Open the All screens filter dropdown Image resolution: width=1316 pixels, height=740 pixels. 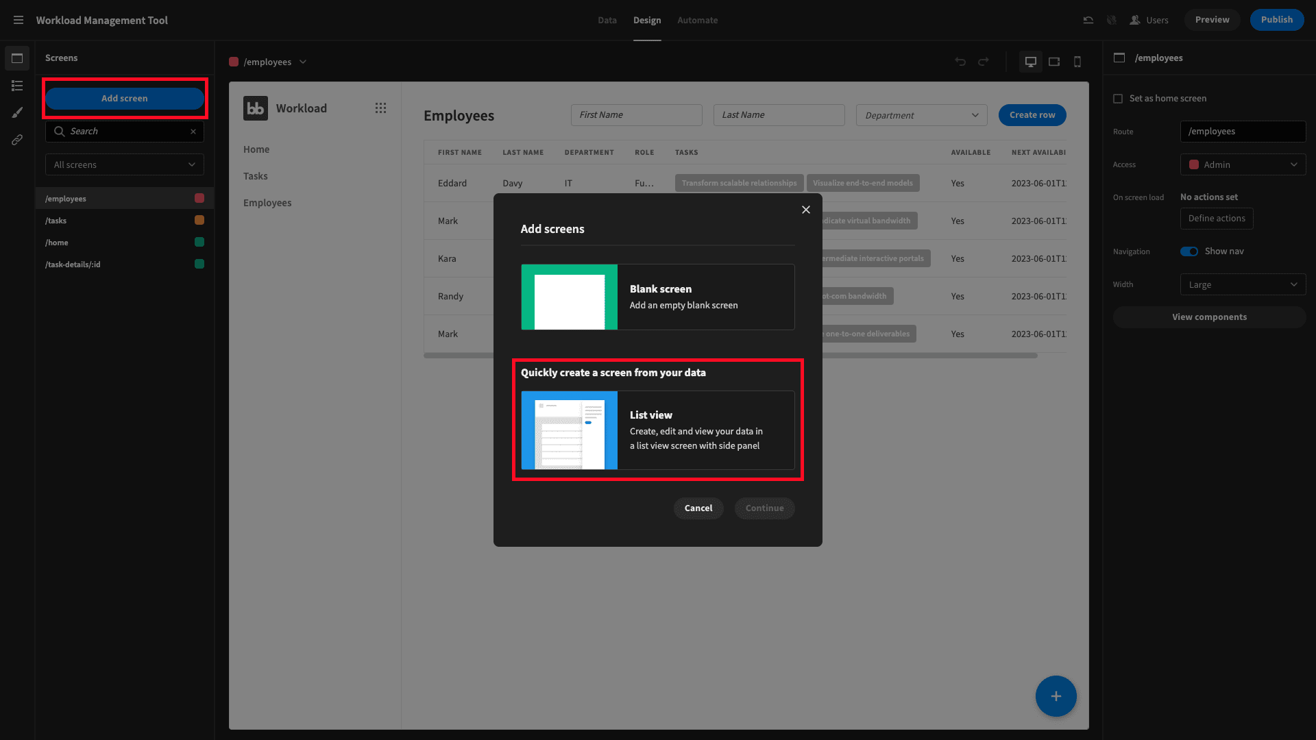point(125,164)
